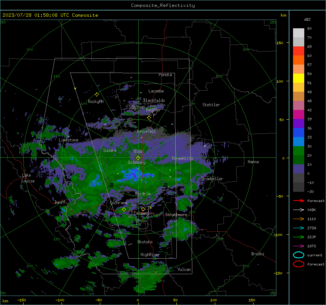The height and width of the screenshot is (305, 326).
Task: Click the 18TS legend label text
Action: click(x=312, y=246)
